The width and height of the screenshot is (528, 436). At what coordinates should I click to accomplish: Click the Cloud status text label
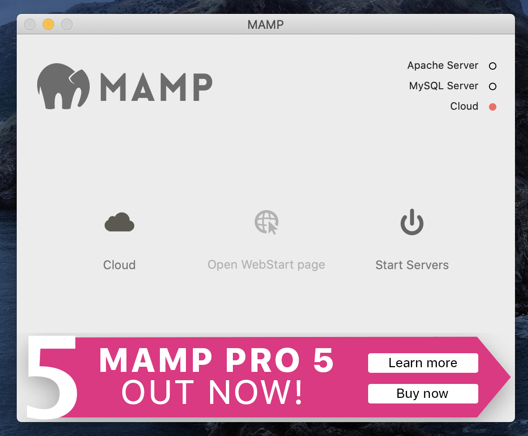pos(464,106)
